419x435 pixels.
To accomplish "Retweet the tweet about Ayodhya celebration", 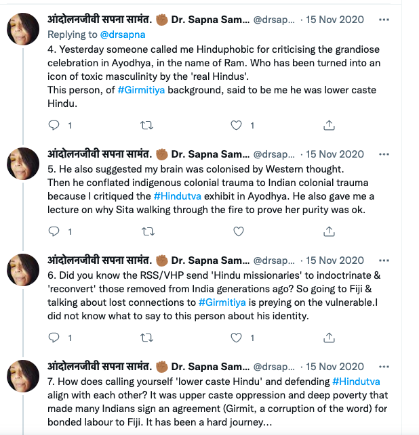I will pyautogui.click(x=146, y=125).
